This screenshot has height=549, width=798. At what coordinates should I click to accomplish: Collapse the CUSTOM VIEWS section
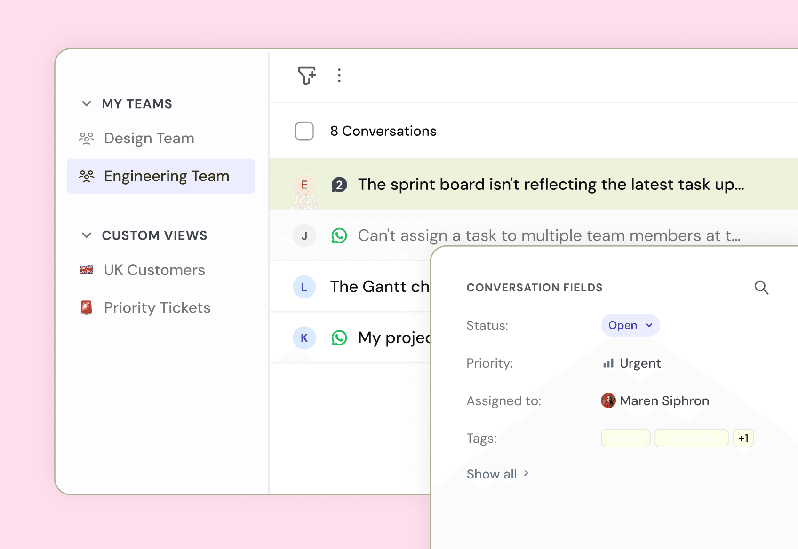point(87,235)
